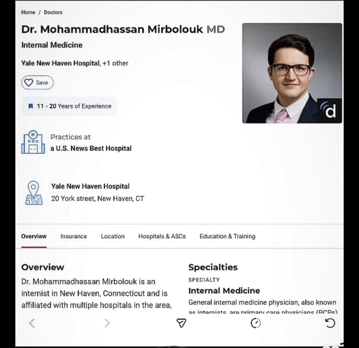Viewport: 359px width, 348px height.
Task: Switch to Hospitals & ASCs tab
Action: (x=162, y=236)
